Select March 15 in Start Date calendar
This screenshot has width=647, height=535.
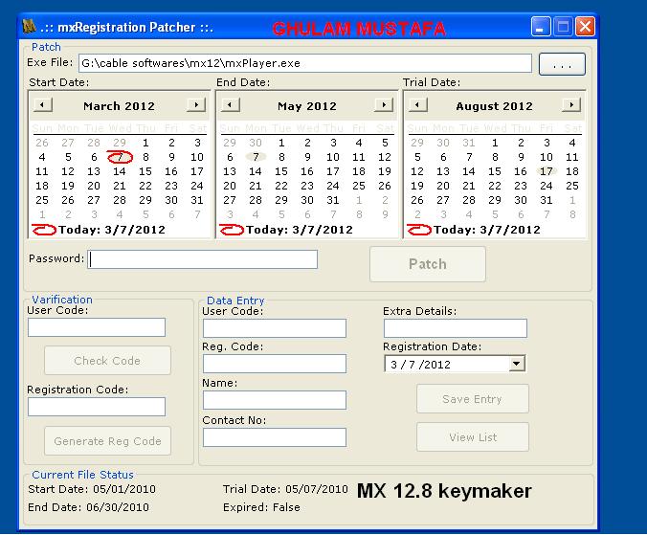(x=145, y=171)
